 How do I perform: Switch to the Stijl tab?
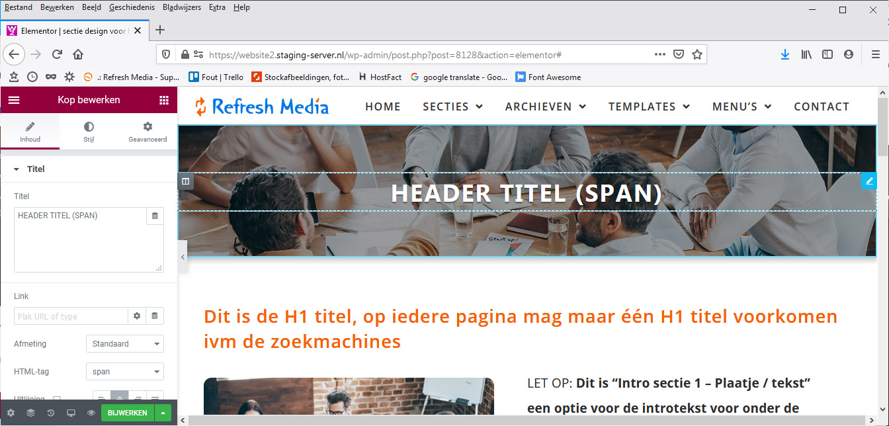[89, 131]
